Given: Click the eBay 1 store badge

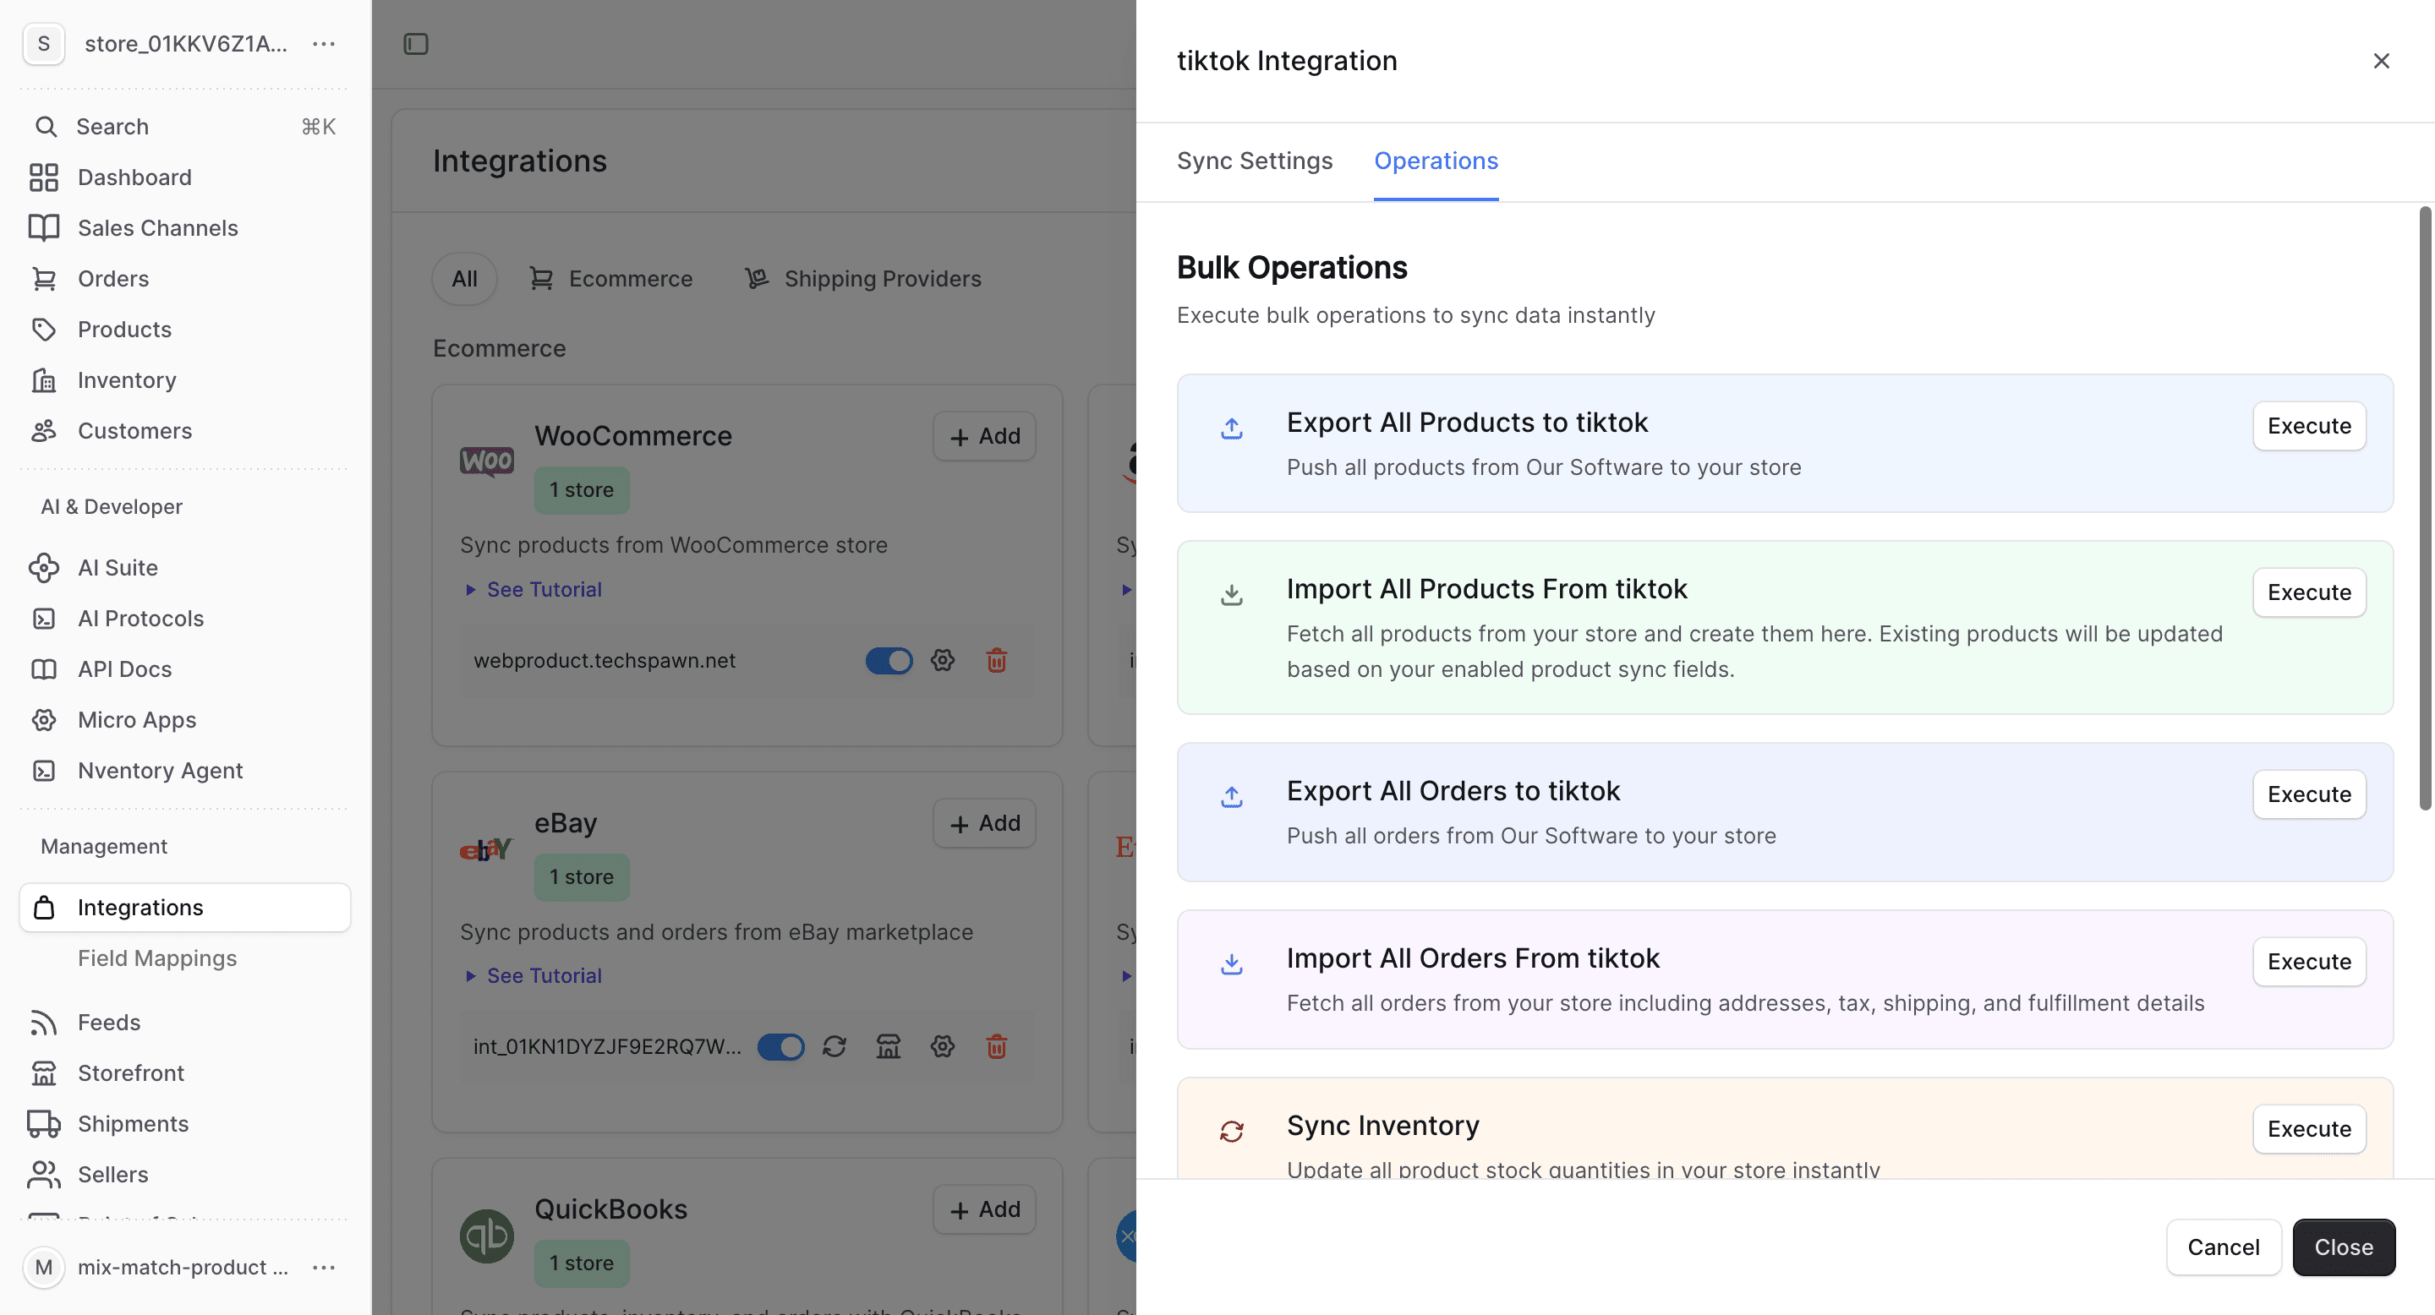Looking at the screenshot, I should coord(582,877).
